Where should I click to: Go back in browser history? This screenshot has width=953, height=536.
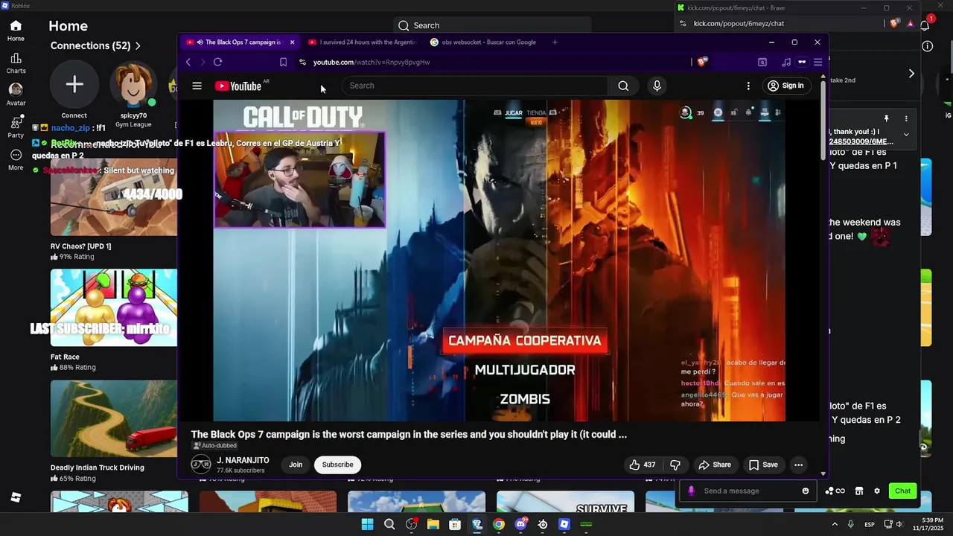[188, 63]
